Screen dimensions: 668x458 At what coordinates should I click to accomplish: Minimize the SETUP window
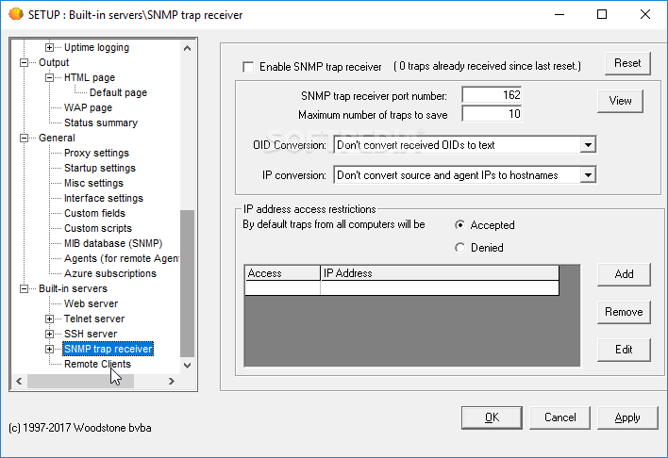[559, 14]
